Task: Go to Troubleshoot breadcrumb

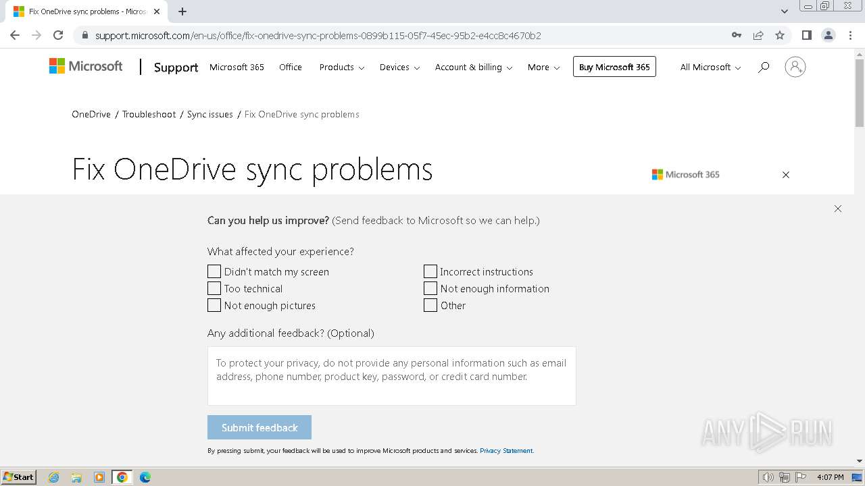Action: [x=149, y=114]
